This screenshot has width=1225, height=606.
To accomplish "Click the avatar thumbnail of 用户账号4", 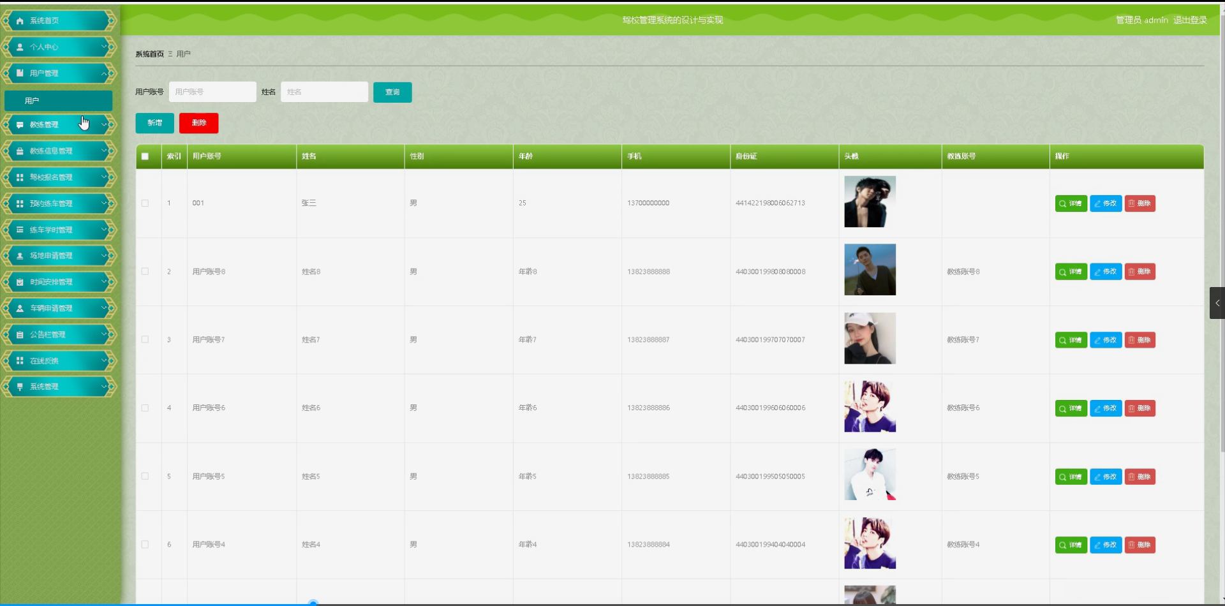I will [x=870, y=543].
